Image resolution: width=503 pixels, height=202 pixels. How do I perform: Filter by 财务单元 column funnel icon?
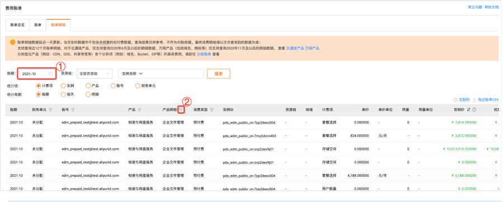tap(50, 110)
